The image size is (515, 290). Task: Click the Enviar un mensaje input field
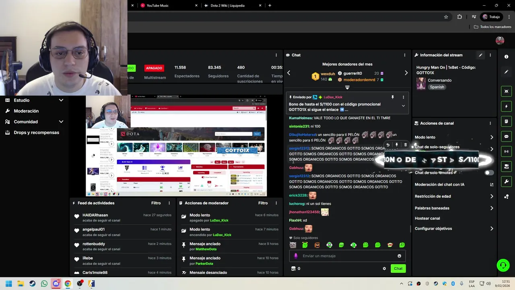pyautogui.click(x=348, y=256)
